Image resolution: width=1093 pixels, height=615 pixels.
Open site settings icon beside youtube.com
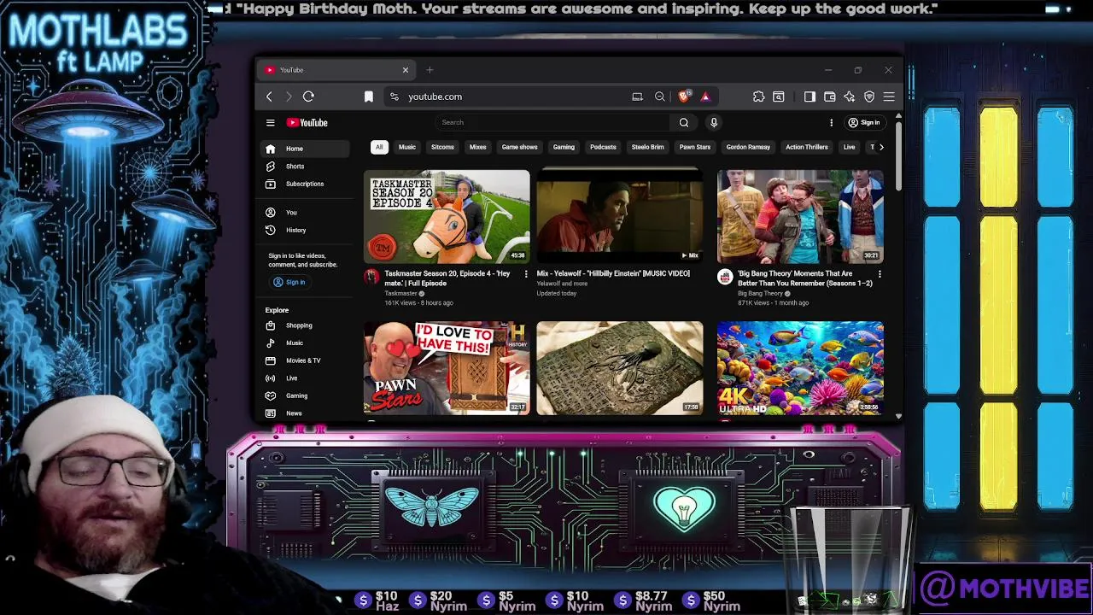pyautogui.click(x=394, y=97)
